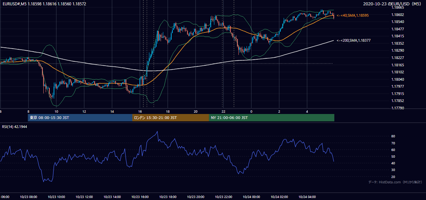
Task: Click the 10/23 14:00 date label
Action: 112,197
